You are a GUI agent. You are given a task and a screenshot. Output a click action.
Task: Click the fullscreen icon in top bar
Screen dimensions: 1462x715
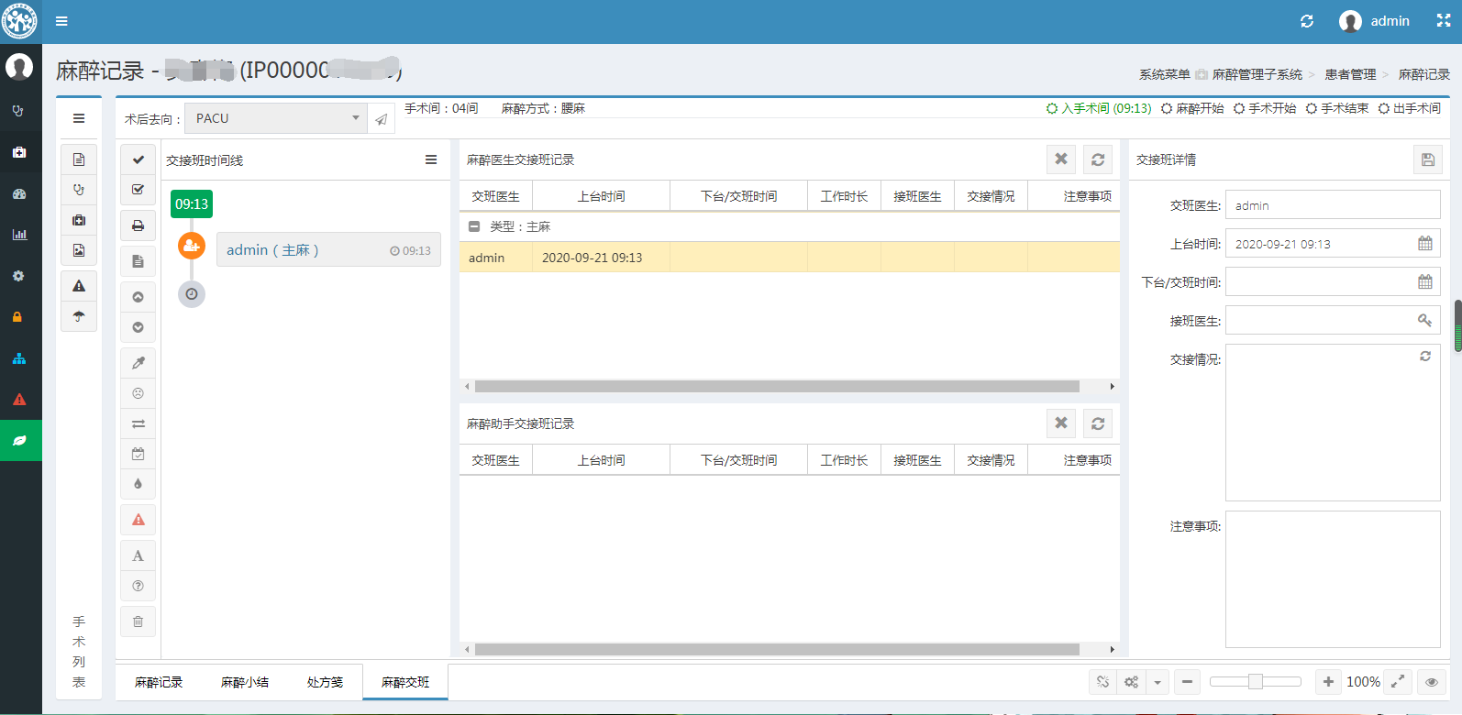point(1443,21)
